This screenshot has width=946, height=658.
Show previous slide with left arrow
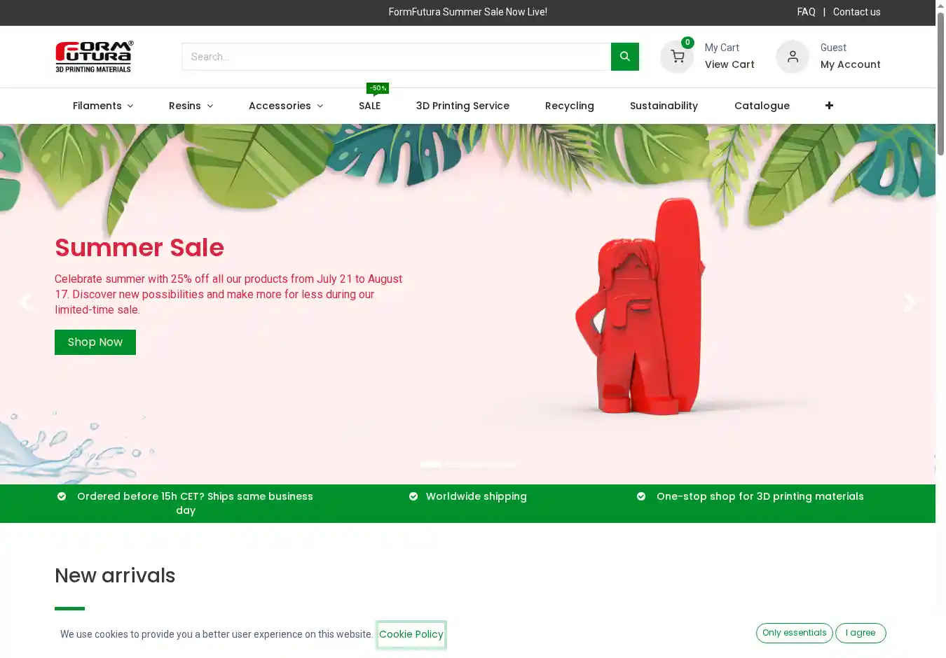click(26, 303)
